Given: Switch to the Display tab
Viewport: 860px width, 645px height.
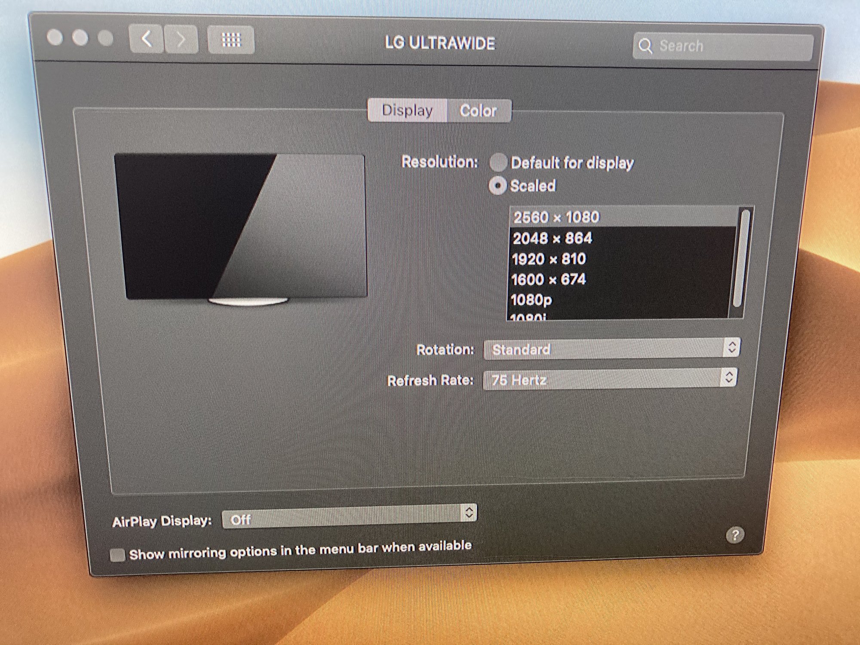Looking at the screenshot, I should click(x=407, y=111).
